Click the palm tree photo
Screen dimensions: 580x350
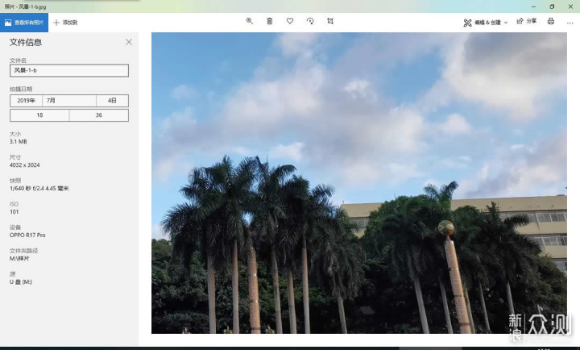358,182
